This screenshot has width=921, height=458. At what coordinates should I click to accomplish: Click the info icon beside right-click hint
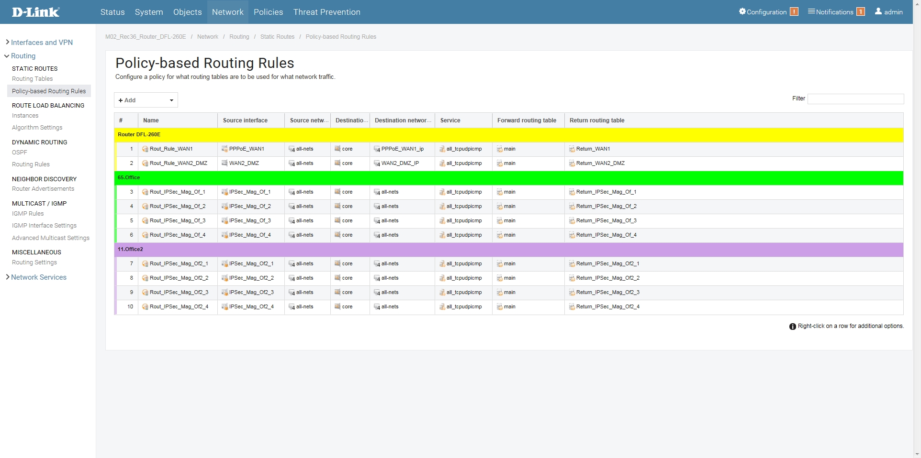click(x=792, y=327)
